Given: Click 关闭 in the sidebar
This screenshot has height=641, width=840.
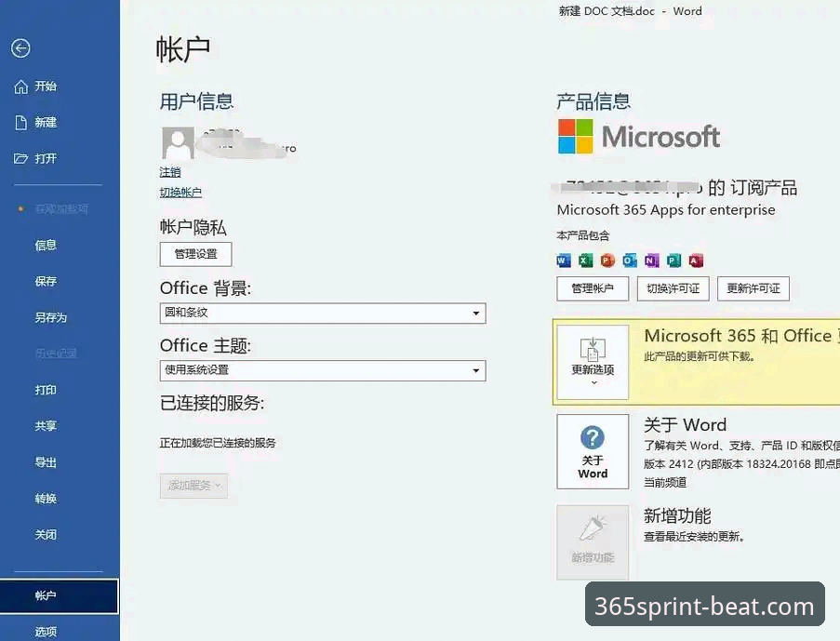Looking at the screenshot, I should [x=46, y=534].
